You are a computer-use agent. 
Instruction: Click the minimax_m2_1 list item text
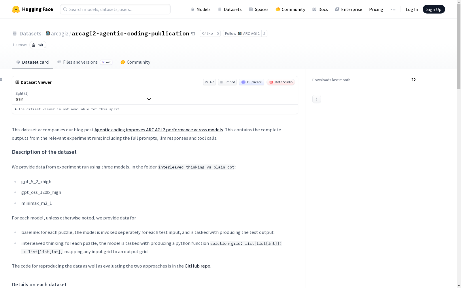[x=37, y=203]
